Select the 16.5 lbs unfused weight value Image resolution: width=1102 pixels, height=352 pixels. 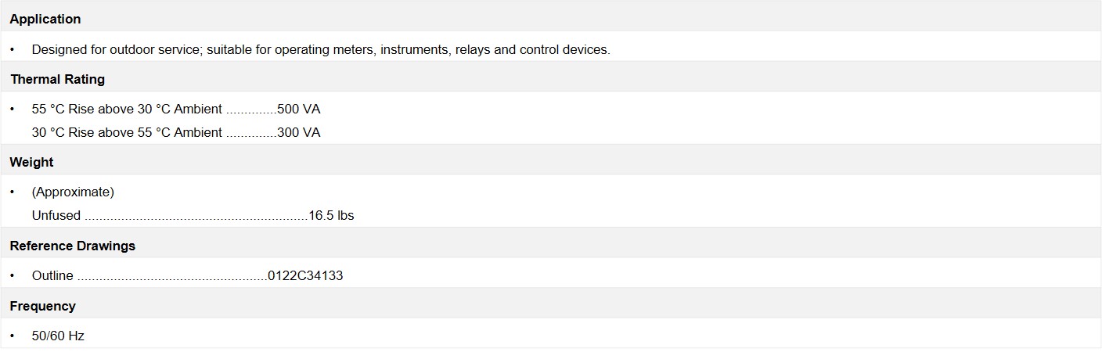[x=331, y=215]
